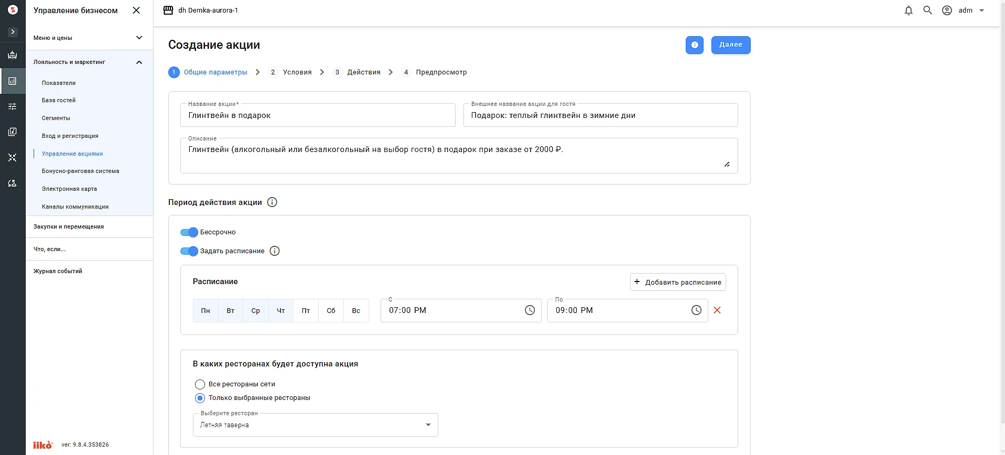Open the music library icon in the rail

pyautogui.click(x=13, y=132)
